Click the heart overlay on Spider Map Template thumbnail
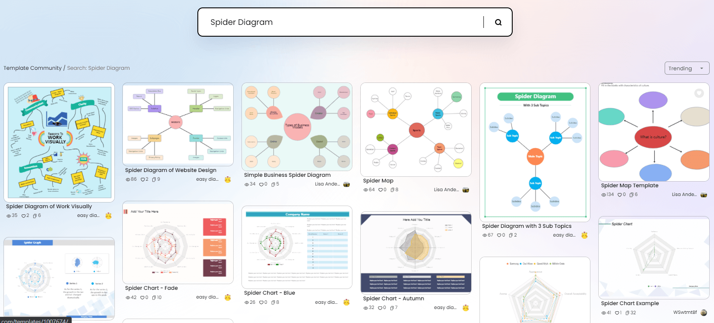Screen dimensions: 714x323 pos(699,93)
